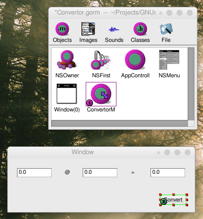This screenshot has width=203, height=219.
Task: Click the horizontal scrollbar under objects pane
Action: pyautogui.click(x=119, y=123)
